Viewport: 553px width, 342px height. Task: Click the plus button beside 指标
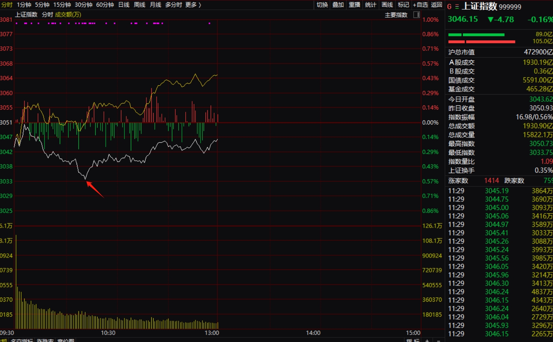click(427, 340)
